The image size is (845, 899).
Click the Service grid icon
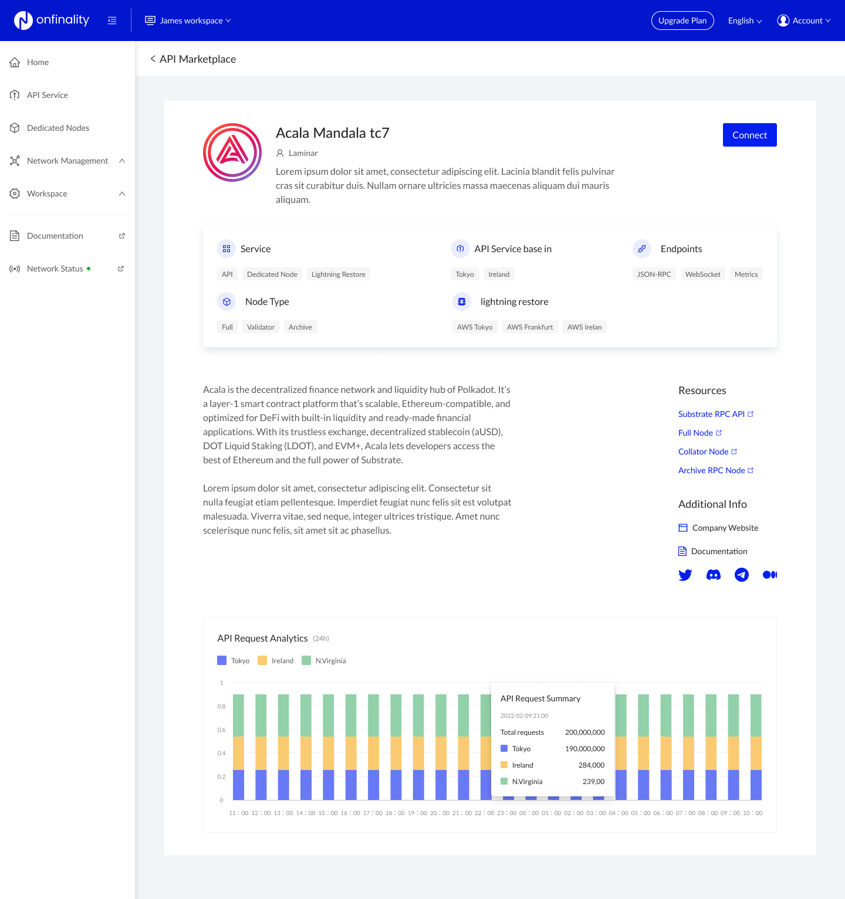pos(227,249)
